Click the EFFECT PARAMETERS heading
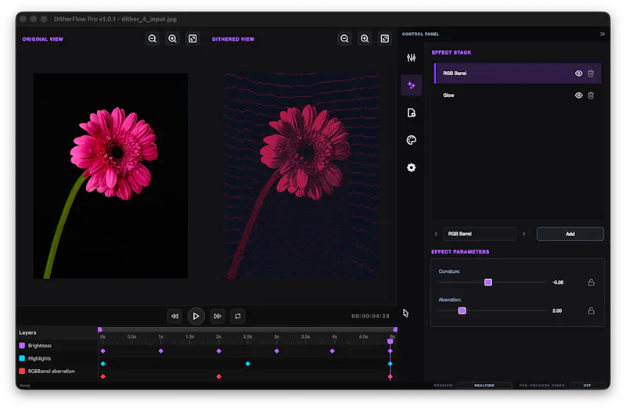The image size is (626, 409). pyautogui.click(x=460, y=252)
